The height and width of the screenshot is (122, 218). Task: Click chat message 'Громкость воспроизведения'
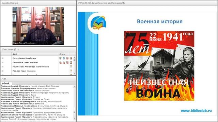(47, 113)
